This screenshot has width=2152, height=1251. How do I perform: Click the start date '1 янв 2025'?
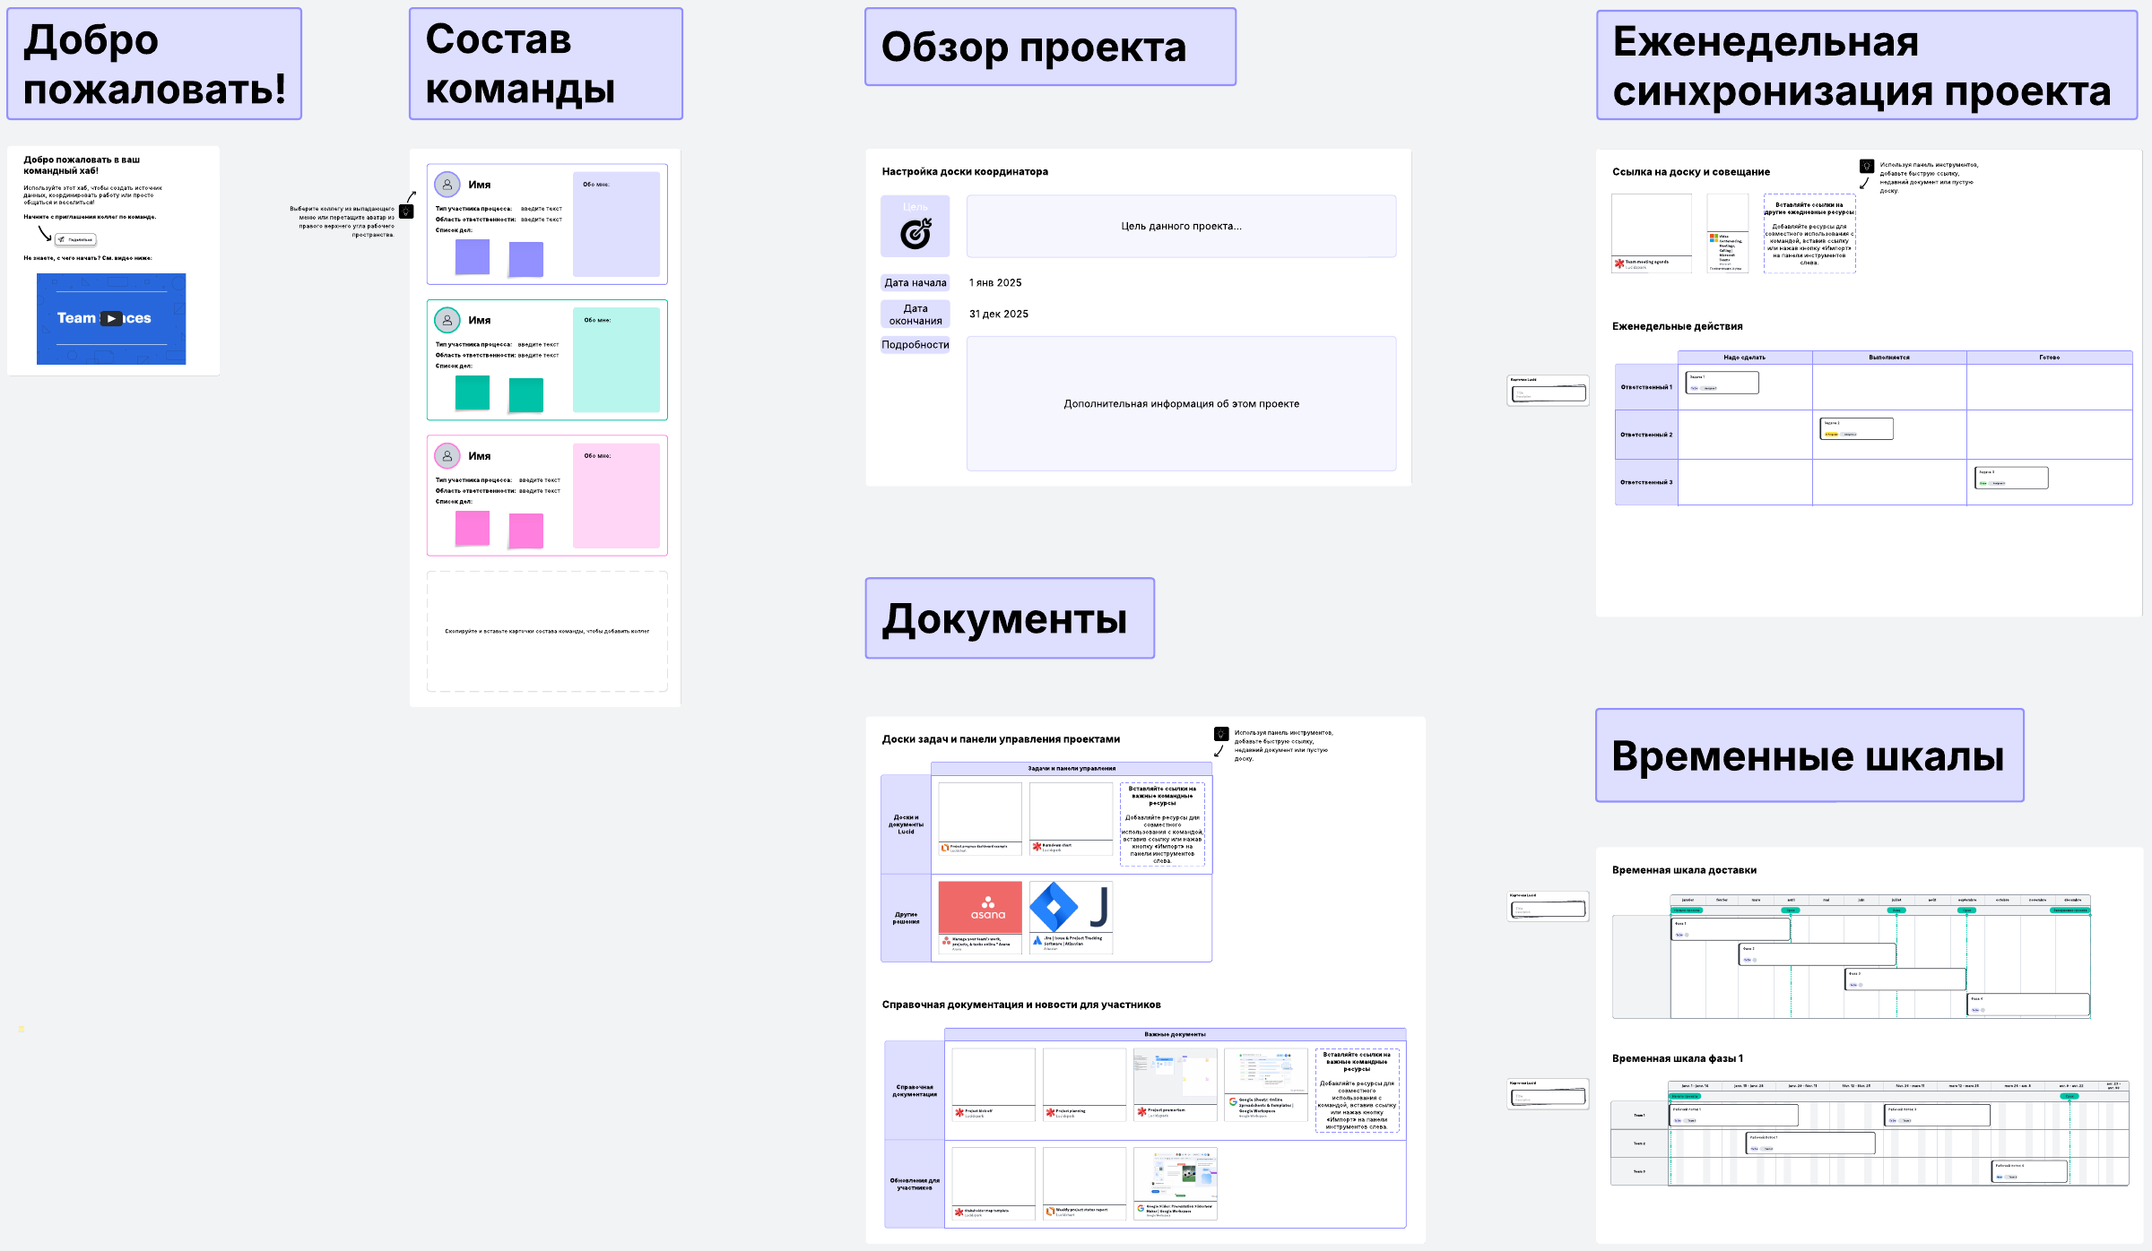(995, 282)
